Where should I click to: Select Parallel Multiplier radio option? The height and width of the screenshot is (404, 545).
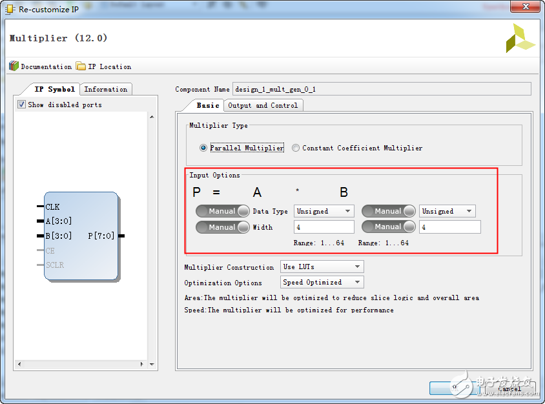(204, 148)
